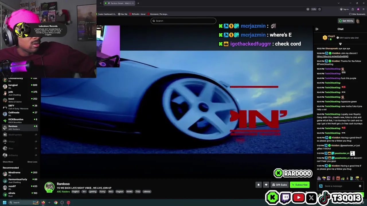Screen dimensions: 367x206
Task: Open Myinstants bookmark
Action: coord(158,14)
